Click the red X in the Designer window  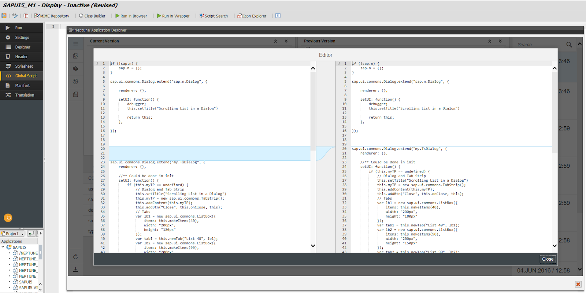click(x=578, y=284)
